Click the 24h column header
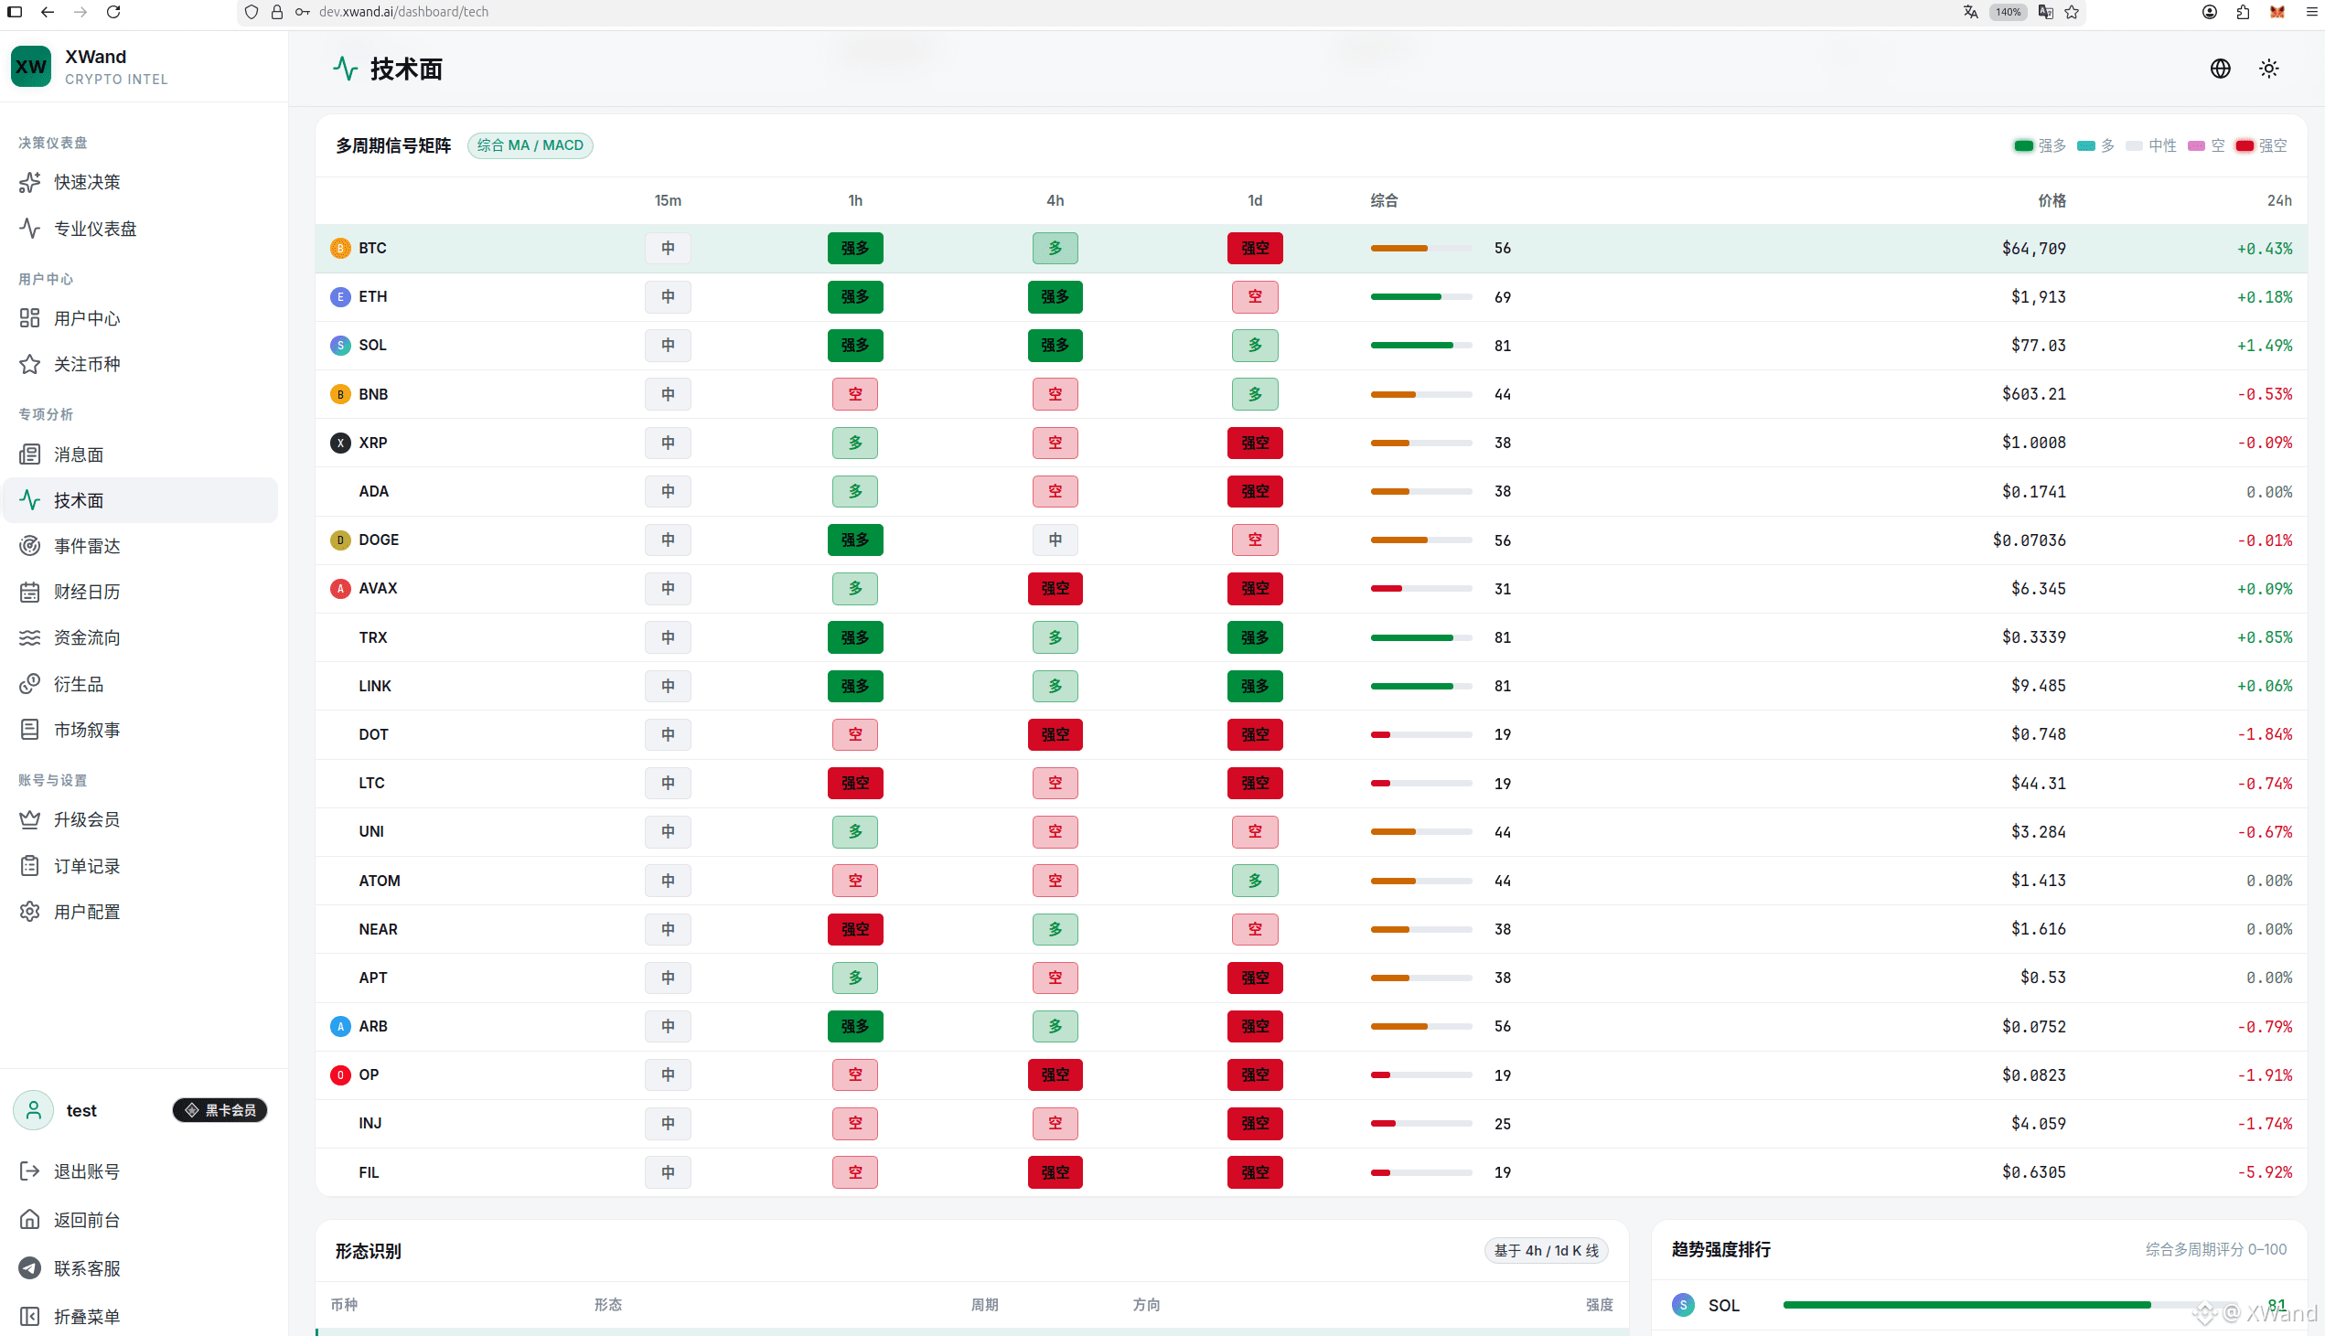The image size is (2325, 1336). 2279,200
